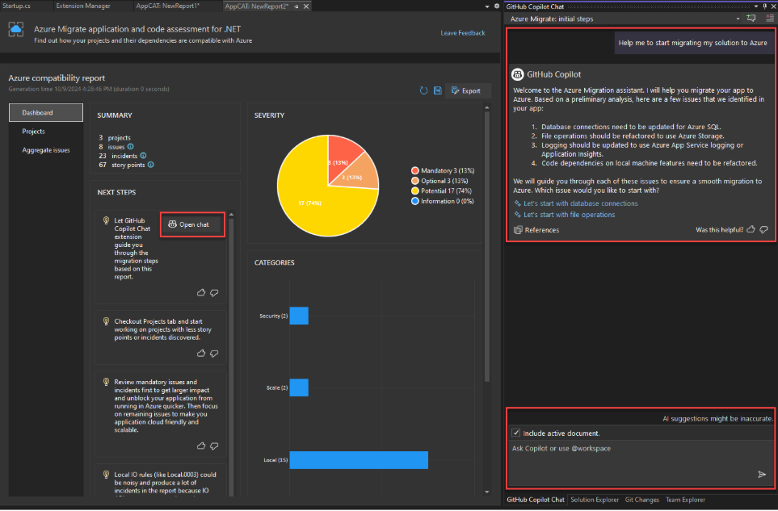The image size is (778, 511).
Task: Pin the GitHub Copilot Chat window
Action: point(765,6)
